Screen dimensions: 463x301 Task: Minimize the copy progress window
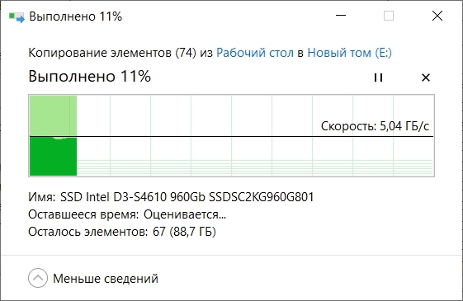tap(341, 16)
